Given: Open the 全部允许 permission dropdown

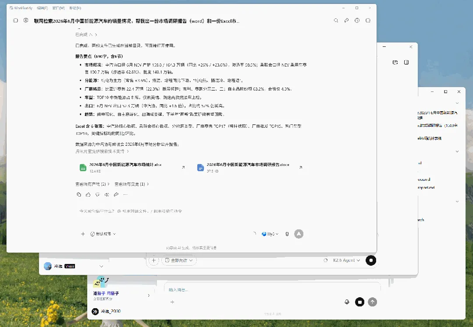Looking at the screenshot, I should (179, 260).
